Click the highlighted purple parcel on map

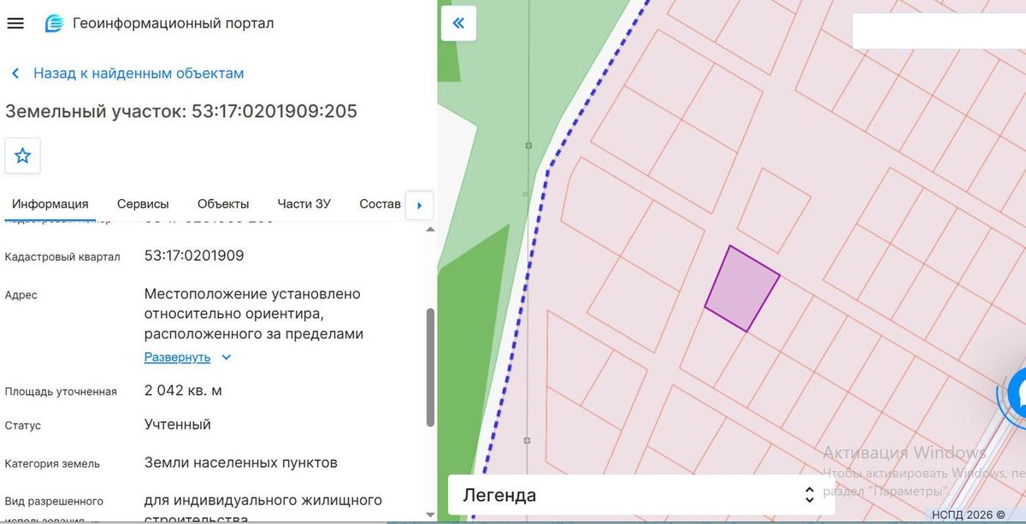[742, 289]
